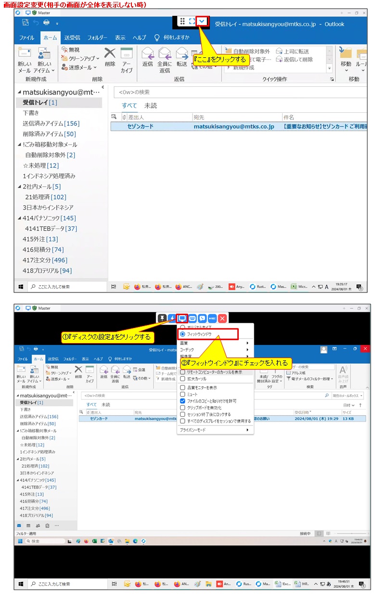Click the people icon in Outlook navigation bar
The height and width of the screenshot is (597, 375).
pyautogui.click(x=38, y=525)
